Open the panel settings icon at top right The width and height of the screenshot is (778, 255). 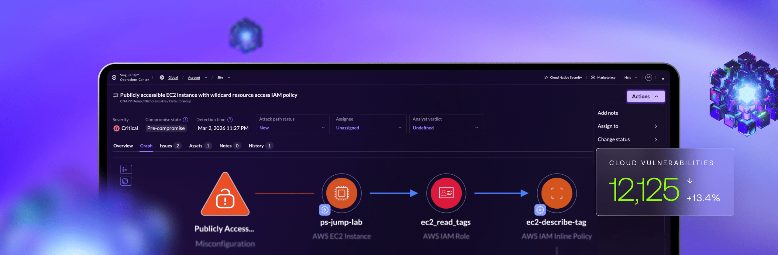click(662, 78)
